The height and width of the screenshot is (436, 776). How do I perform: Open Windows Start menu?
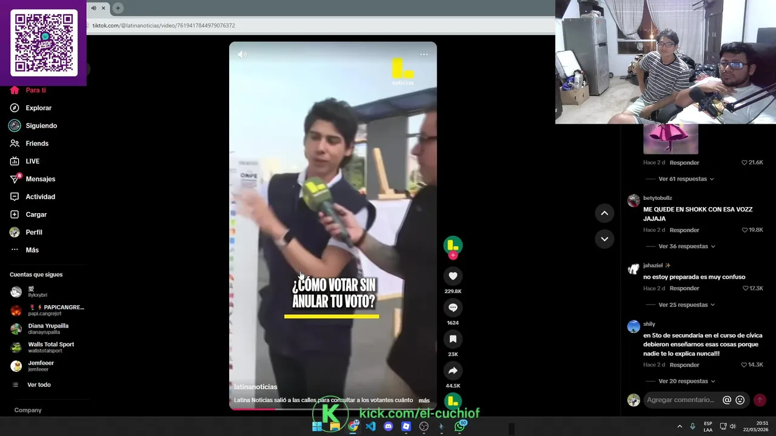[317, 426]
